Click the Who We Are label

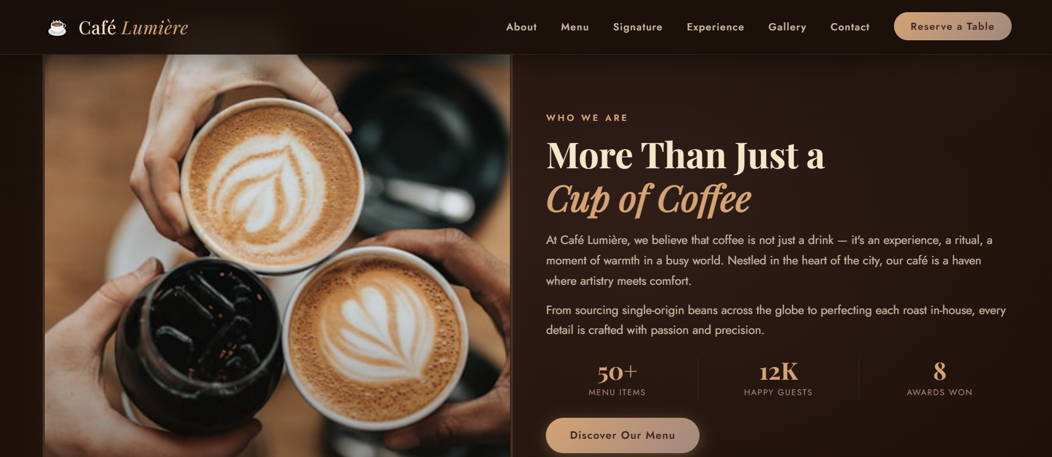pyautogui.click(x=587, y=118)
